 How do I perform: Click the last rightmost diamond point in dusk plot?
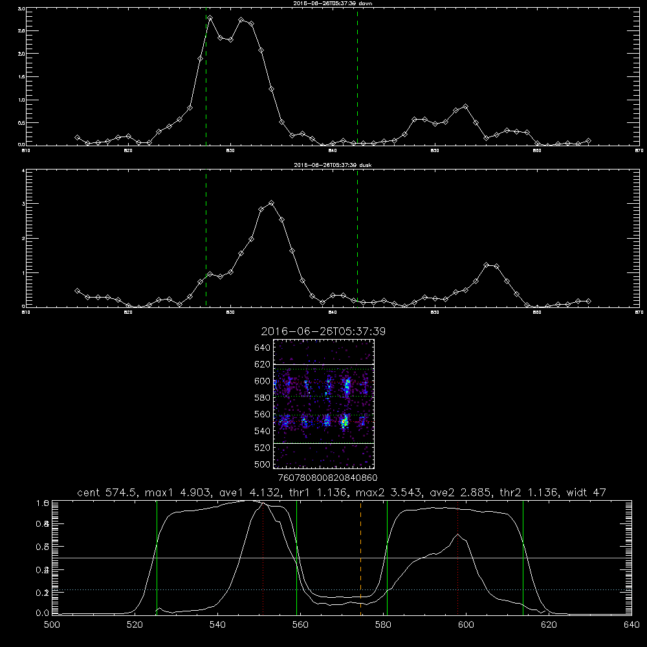pos(588,302)
